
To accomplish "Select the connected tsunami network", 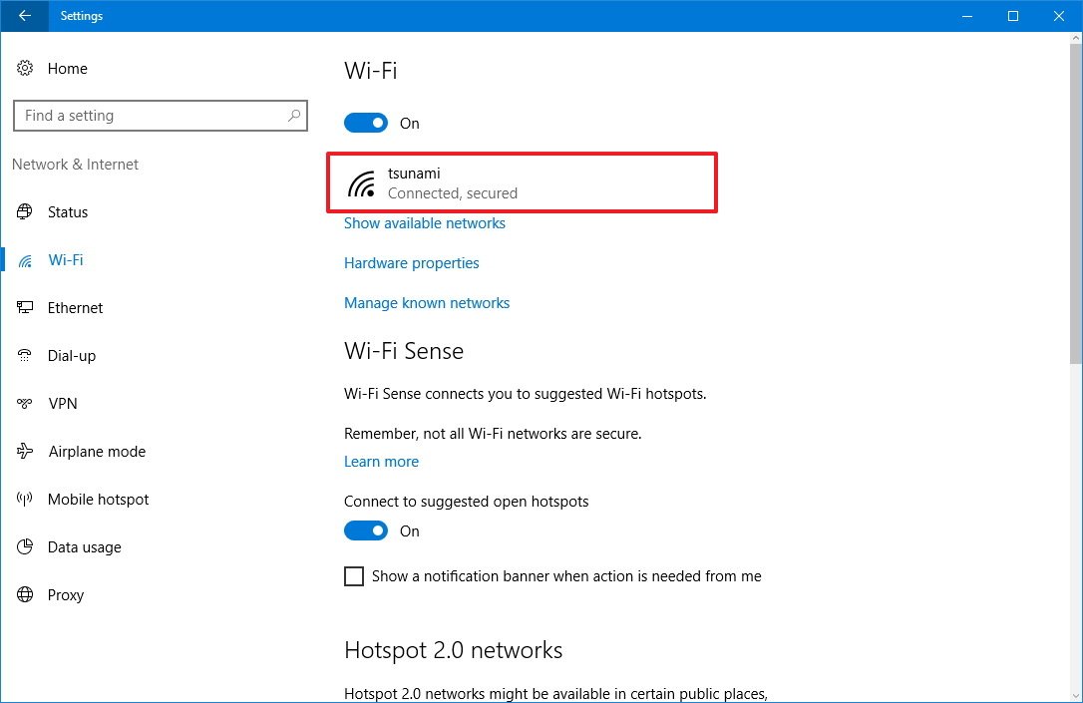I will tap(522, 182).
